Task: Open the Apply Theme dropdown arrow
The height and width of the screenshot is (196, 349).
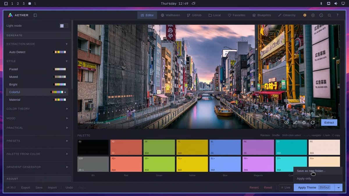Action: (x=339, y=188)
